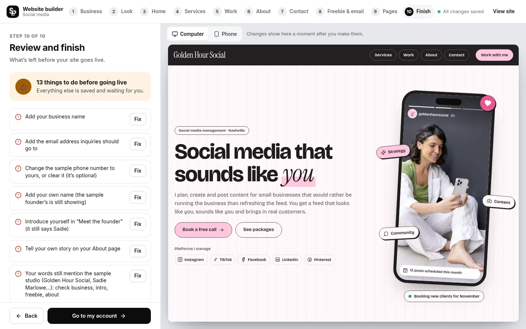Click the Content tag with the camera icon
The height and width of the screenshot is (329, 526).
(499, 201)
